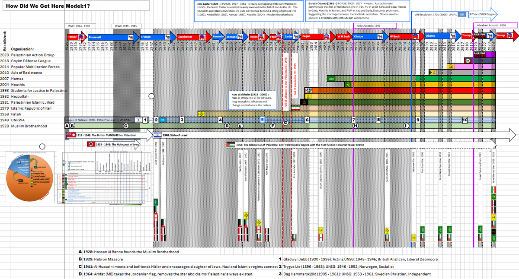
Task: Click the elephant logo on the Eisenhower arrow
Action: 202,37
